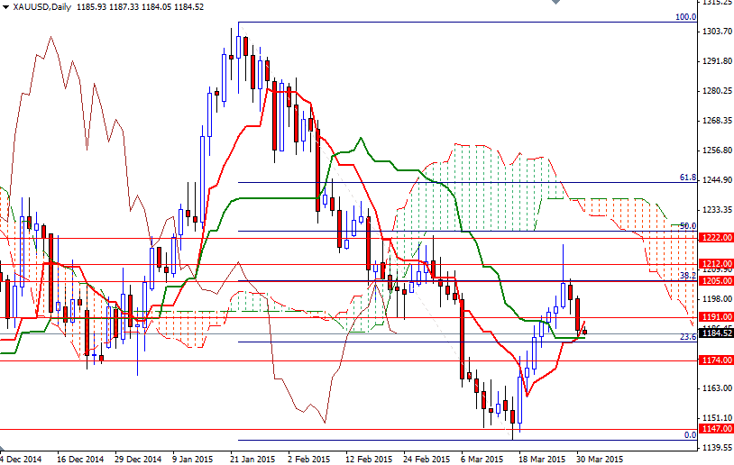Select the 38.2 Fibonacci retracement label
This screenshot has width=734, height=465.
(688, 275)
